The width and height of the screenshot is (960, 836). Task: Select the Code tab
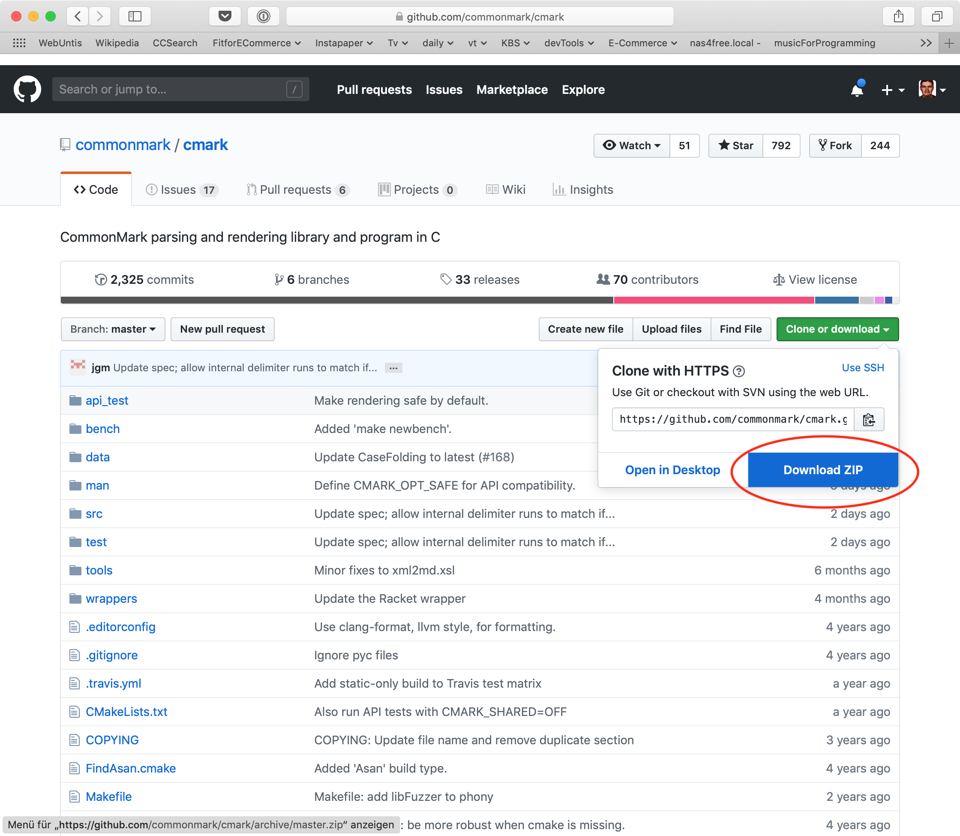coord(96,190)
